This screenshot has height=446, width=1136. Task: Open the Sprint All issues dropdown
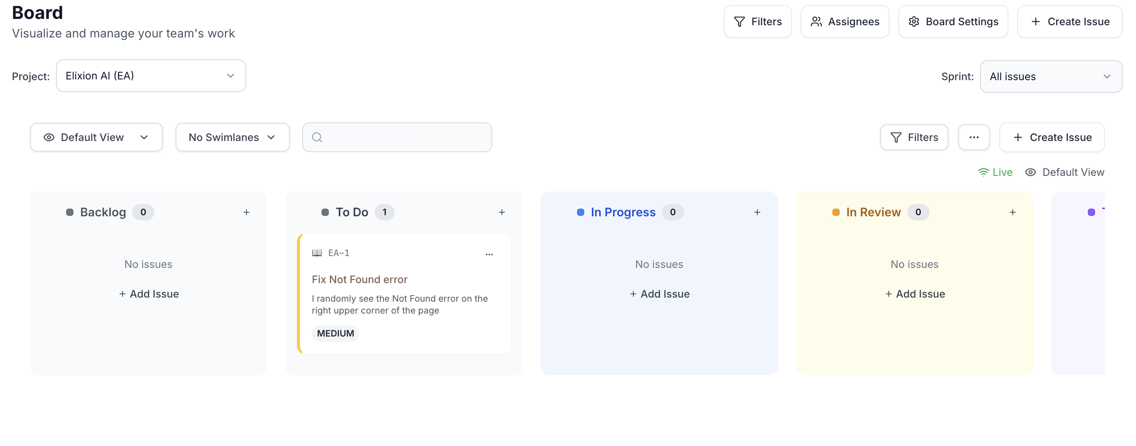tap(1051, 77)
